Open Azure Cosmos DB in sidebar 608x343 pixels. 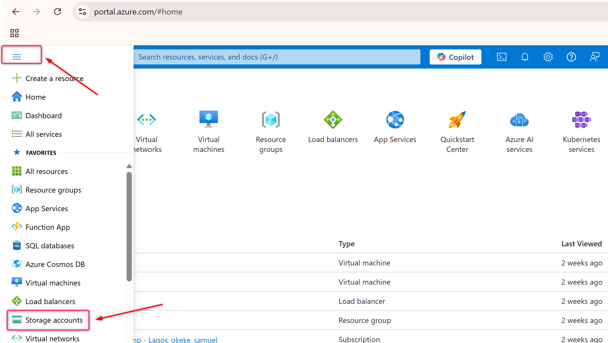tap(48, 264)
